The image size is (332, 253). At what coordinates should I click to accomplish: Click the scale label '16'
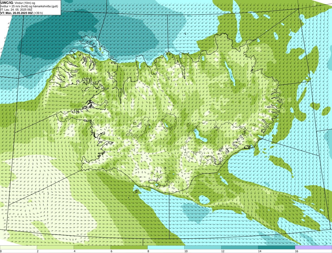[x=296, y=251]
